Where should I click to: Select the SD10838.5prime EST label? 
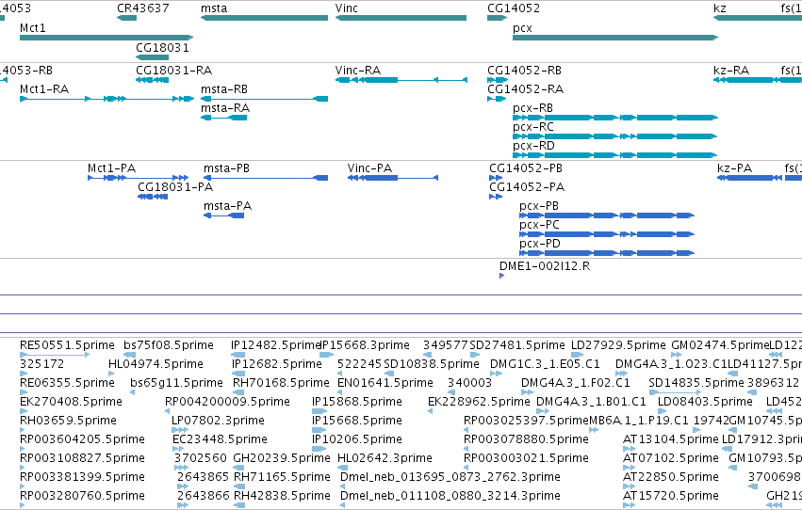pos(432,364)
